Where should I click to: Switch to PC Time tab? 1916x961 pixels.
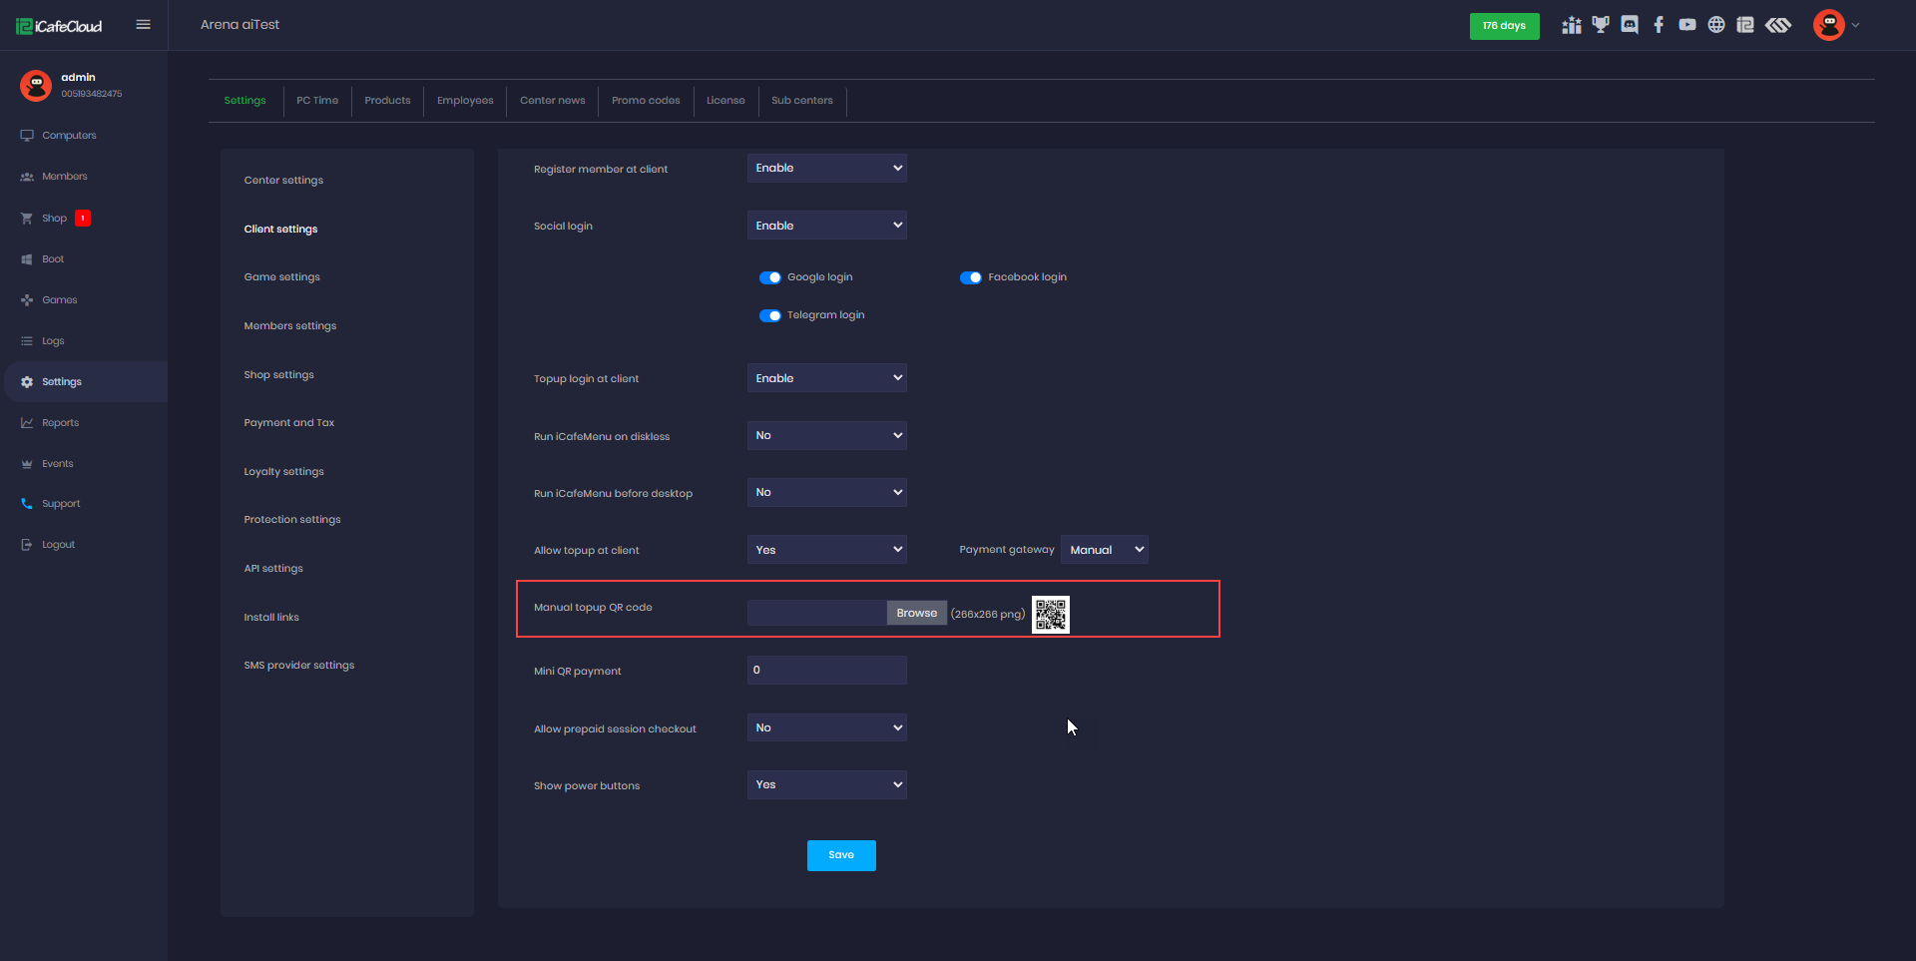coord(317,101)
